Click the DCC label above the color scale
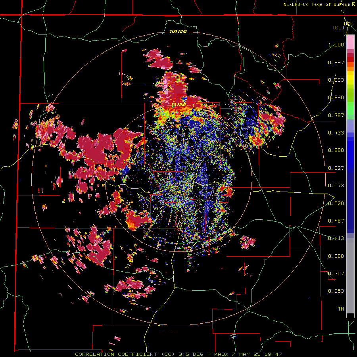 [349, 24]
